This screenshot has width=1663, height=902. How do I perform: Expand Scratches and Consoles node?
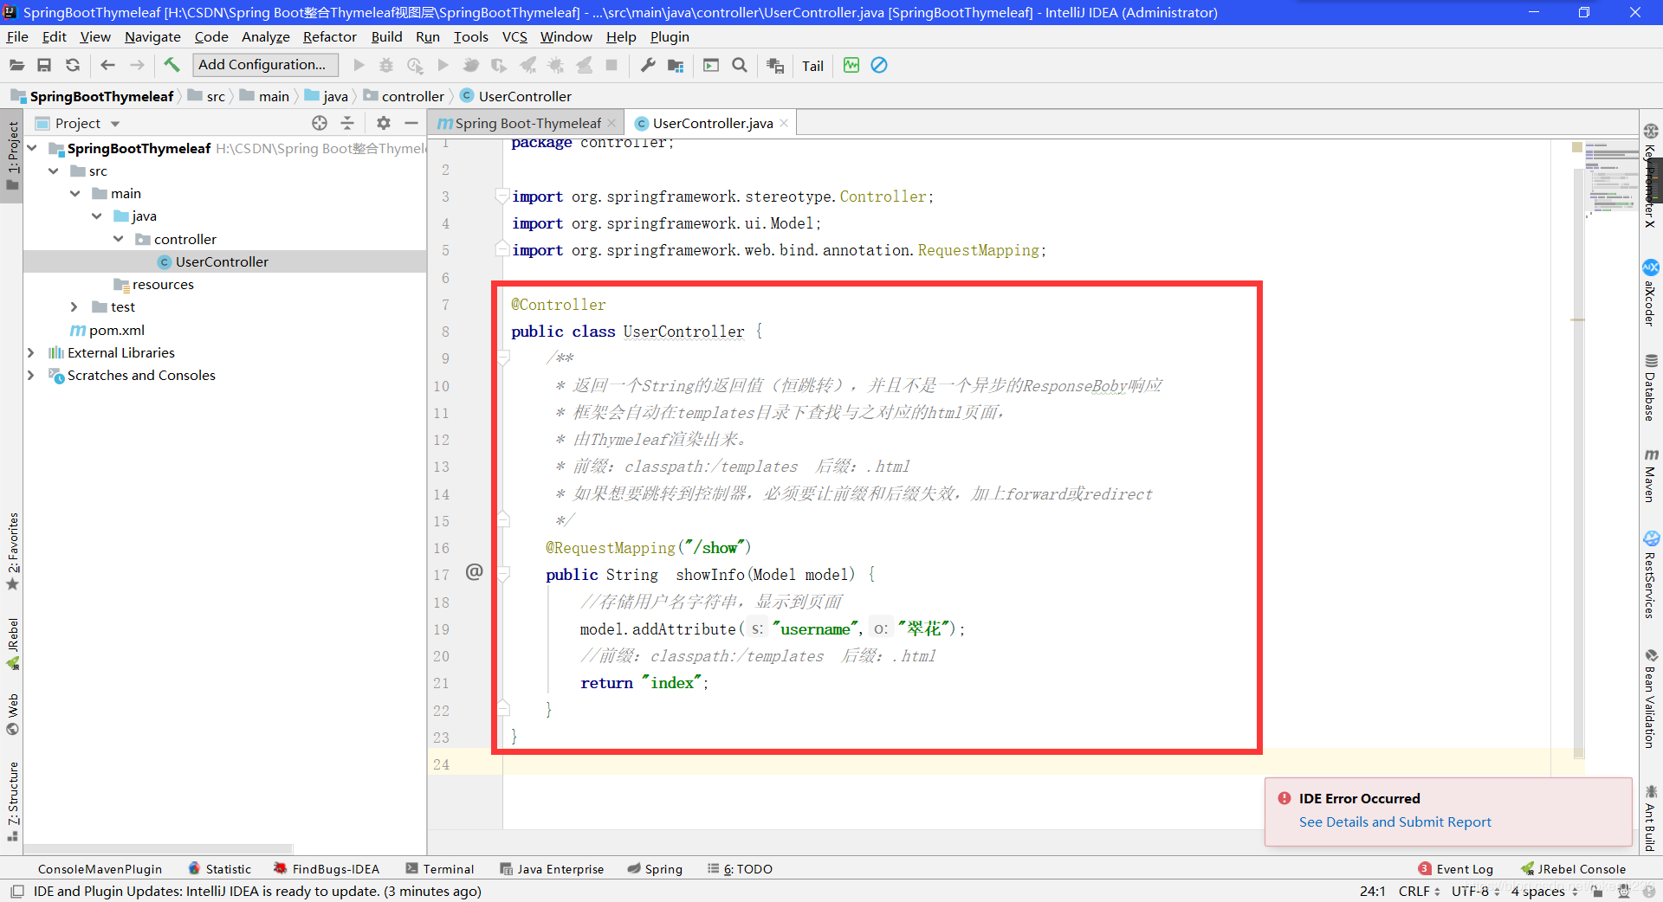[x=31, y=375]
